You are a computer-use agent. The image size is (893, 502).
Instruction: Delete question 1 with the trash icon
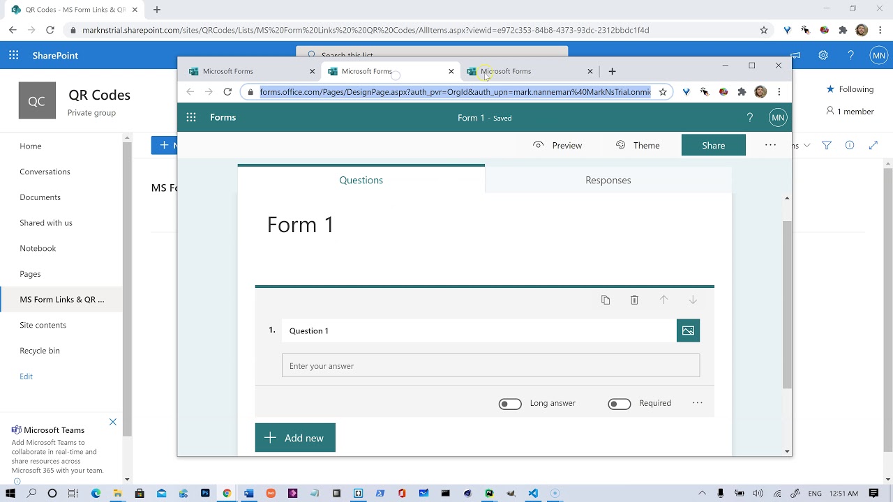pos(634,300)
